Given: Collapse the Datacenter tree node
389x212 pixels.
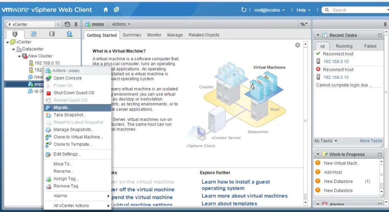Looking at the screenshot, I should tap(13, 49).
